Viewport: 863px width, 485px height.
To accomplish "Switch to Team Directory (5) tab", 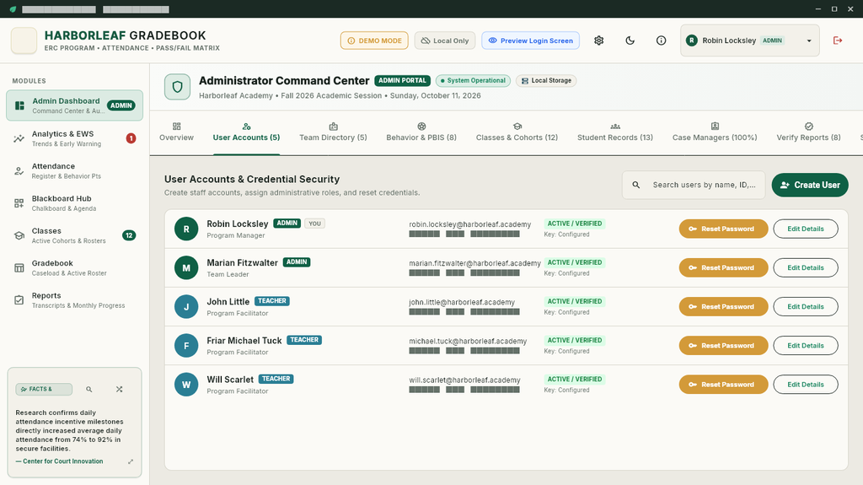I will click(333, 132).
